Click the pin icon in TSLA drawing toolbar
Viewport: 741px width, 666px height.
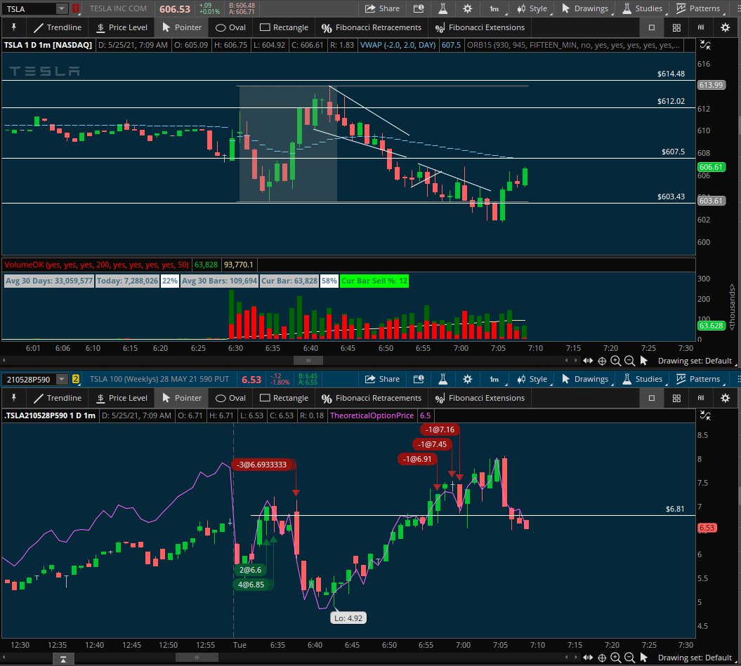pyautogui.click(x=14, y=27)
